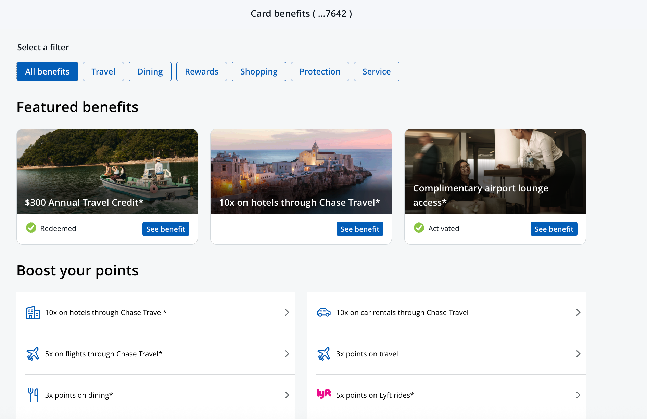This screenshot has height=419, width=647.
Task: Select the Dining filter
Action: click(x=150, y=71)
